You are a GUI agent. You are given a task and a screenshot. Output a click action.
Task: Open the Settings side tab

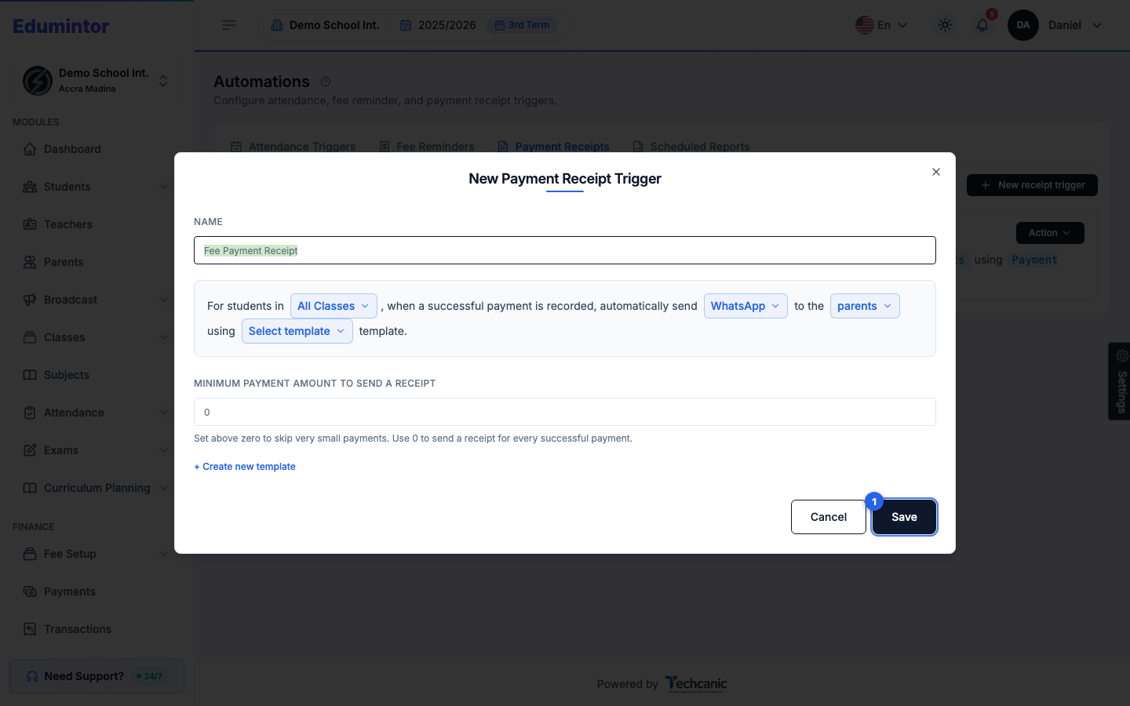point(1120,381)
